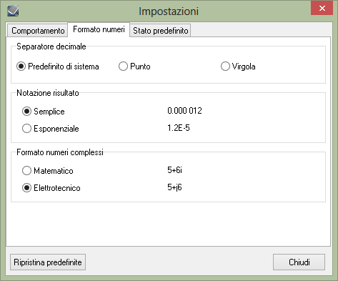The width and height of the screenshot is (338, 281).
Task: Choose Punto as decimal separator
Action: click(x=134, y=66)
